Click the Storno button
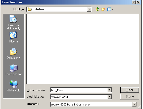Viewport: 143px width, 109px height. [130, 96]
